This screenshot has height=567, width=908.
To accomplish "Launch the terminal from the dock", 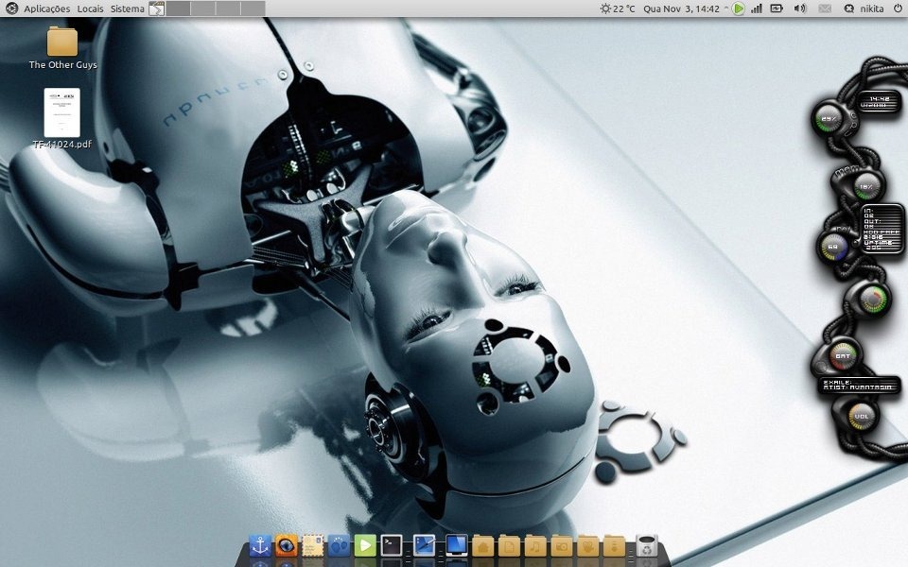I will (x=392, y=545).
